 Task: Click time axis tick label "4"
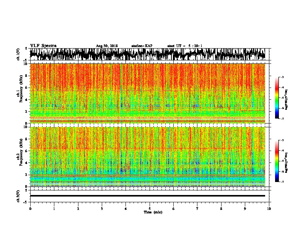(126, 209)
